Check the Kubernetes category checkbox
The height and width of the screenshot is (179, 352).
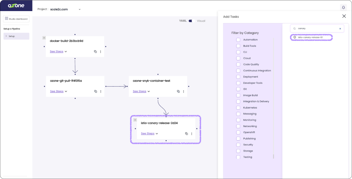coord(238,108)
